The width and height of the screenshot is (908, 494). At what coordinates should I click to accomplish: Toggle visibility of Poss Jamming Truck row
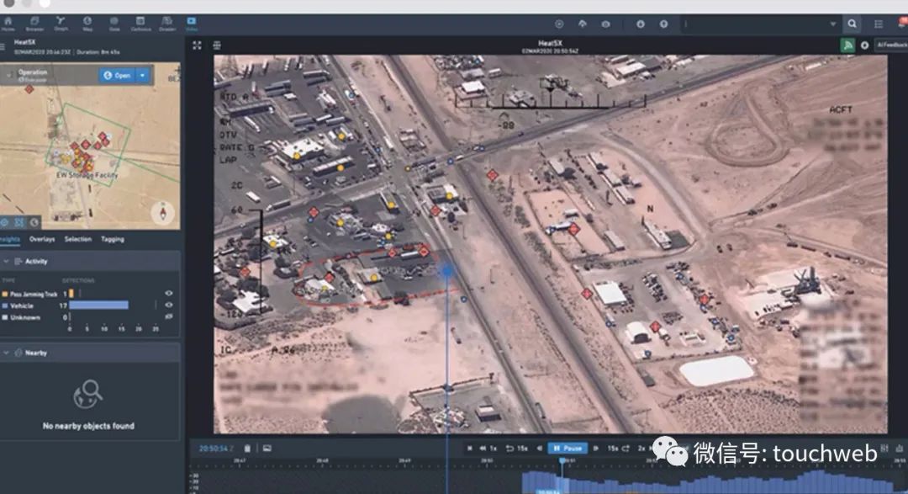coord(168,294)
